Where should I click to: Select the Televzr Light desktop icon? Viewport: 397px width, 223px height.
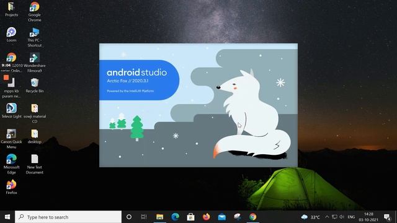pyautogui.click(x=11, y=111)
